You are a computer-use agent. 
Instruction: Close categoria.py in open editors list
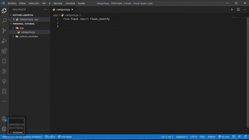(x=14, y=19)
